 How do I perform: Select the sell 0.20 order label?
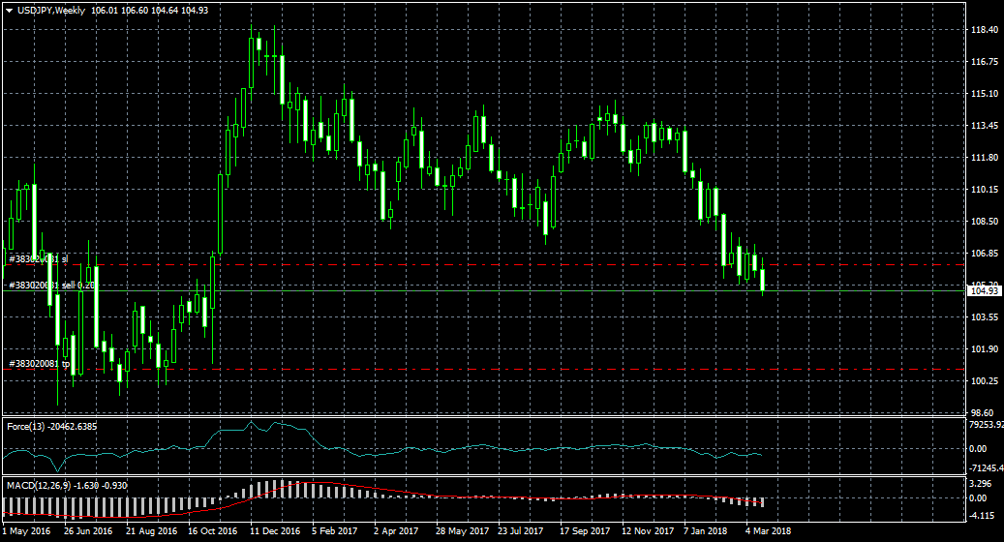50,286
